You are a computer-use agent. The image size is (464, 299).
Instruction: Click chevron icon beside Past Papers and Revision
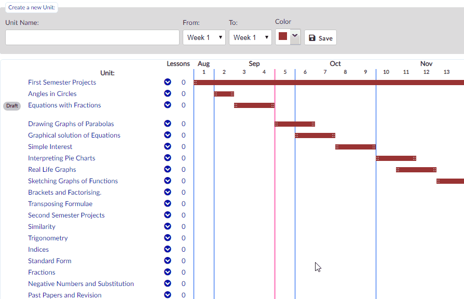(168, 295)
